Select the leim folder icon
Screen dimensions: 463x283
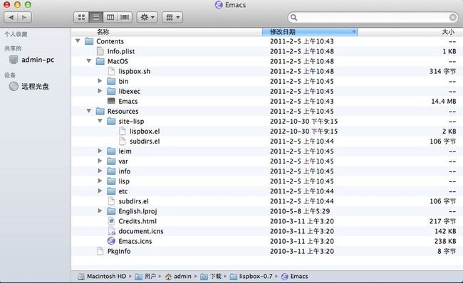[111, 151]
